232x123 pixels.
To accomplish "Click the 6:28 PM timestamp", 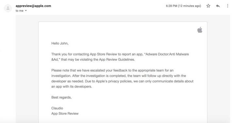I will click(x=172, y=6).
